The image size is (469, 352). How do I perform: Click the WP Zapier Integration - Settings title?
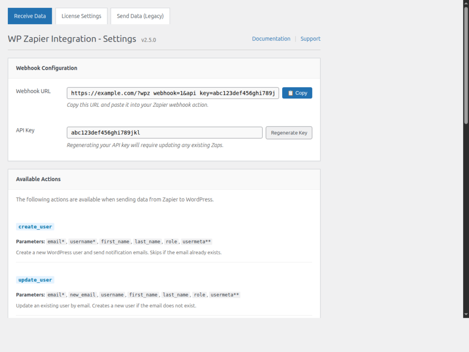[x=72, y=39]
